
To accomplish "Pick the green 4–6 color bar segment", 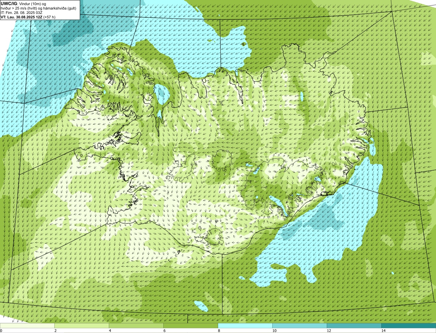I will tap(136, 326).
